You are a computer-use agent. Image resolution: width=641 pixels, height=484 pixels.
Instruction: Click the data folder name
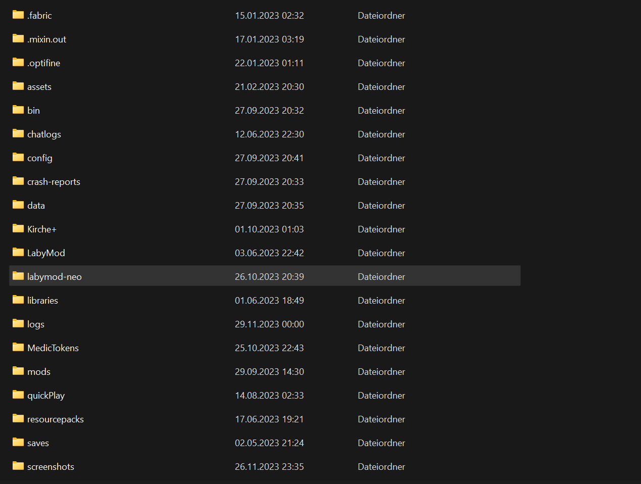[36, 206]
